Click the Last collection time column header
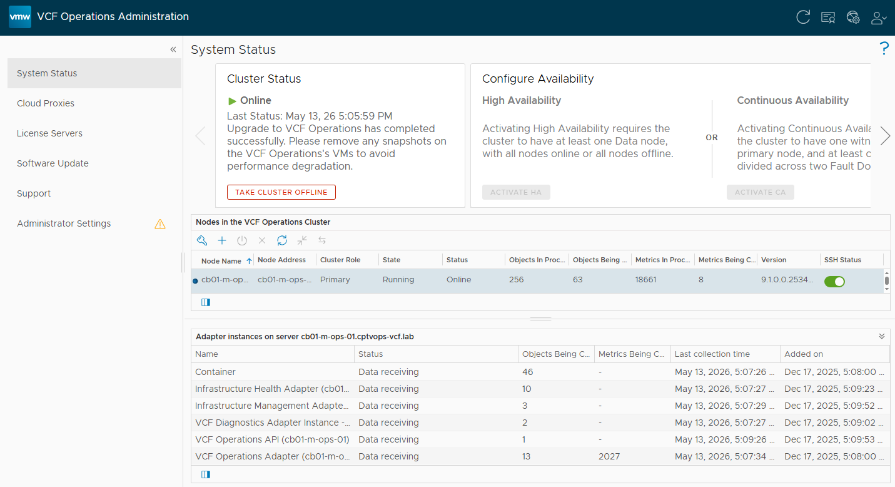Screen dimensions: 895x487 (x=725, y=354)
